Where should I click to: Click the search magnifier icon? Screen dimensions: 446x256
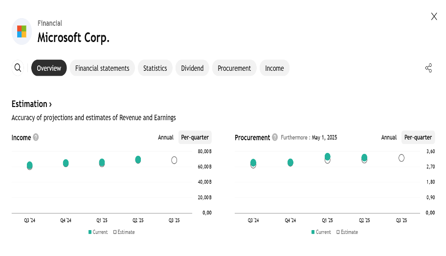[18, 68]
